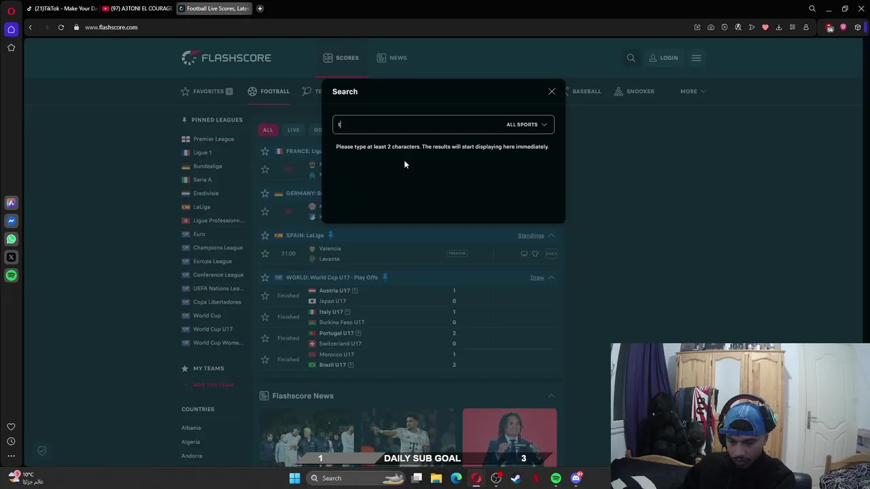Open Eredivisie in pinned leagues
The image size is (870, 489).
pyautogui.click(x=205, y=193)
